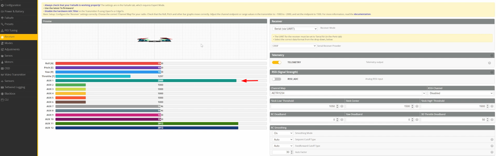Open the Receiver Mode dropdown

point(295,29)
